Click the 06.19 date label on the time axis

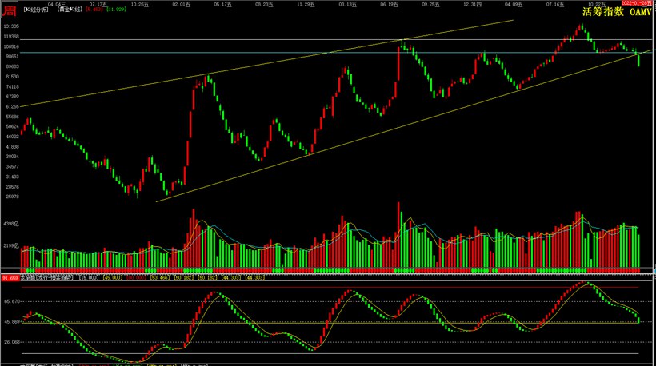pos(389,4)
